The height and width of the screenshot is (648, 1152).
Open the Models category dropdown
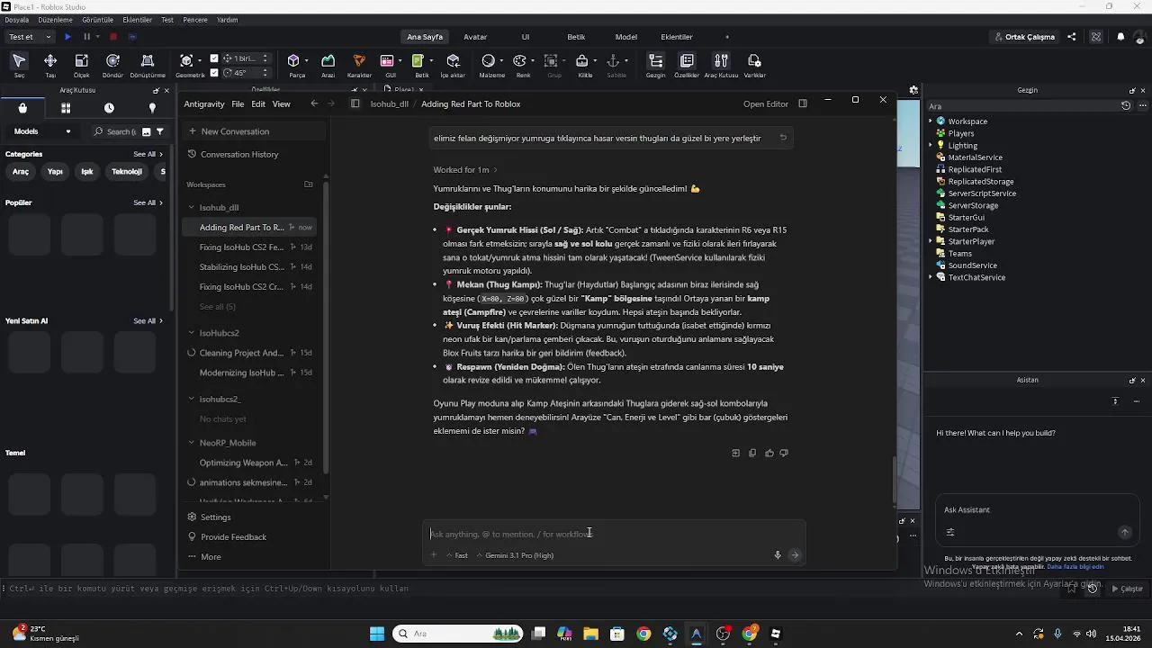[x=42, y=131]
